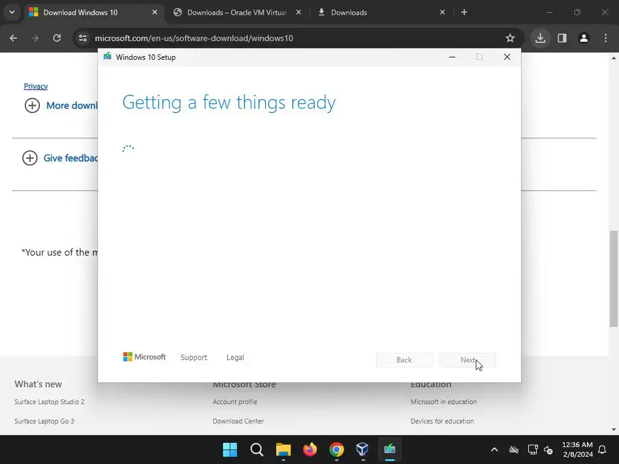
Task: Open site information icon in address bar
Action: 83,38
